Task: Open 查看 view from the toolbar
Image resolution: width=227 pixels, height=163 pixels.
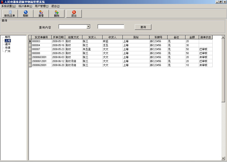Action: tap(41, 14)
